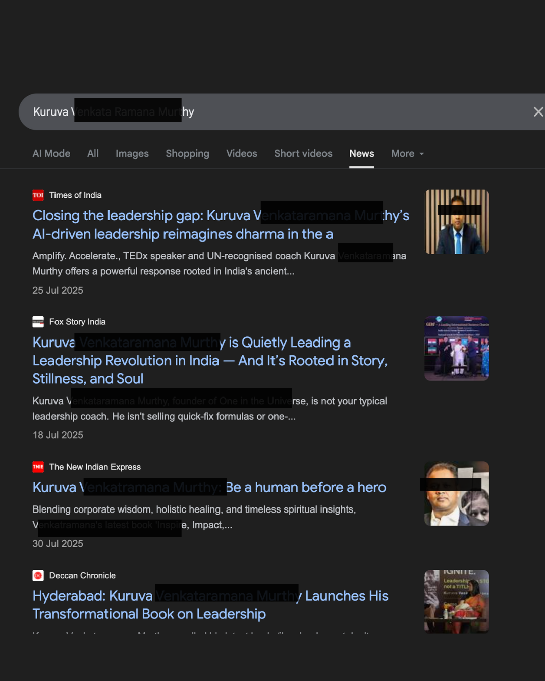Expand the More search filters dropdown
545x681 pixels.
[407, 154]
